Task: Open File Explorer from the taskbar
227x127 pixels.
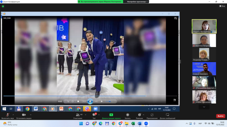Action: (127, 124)
